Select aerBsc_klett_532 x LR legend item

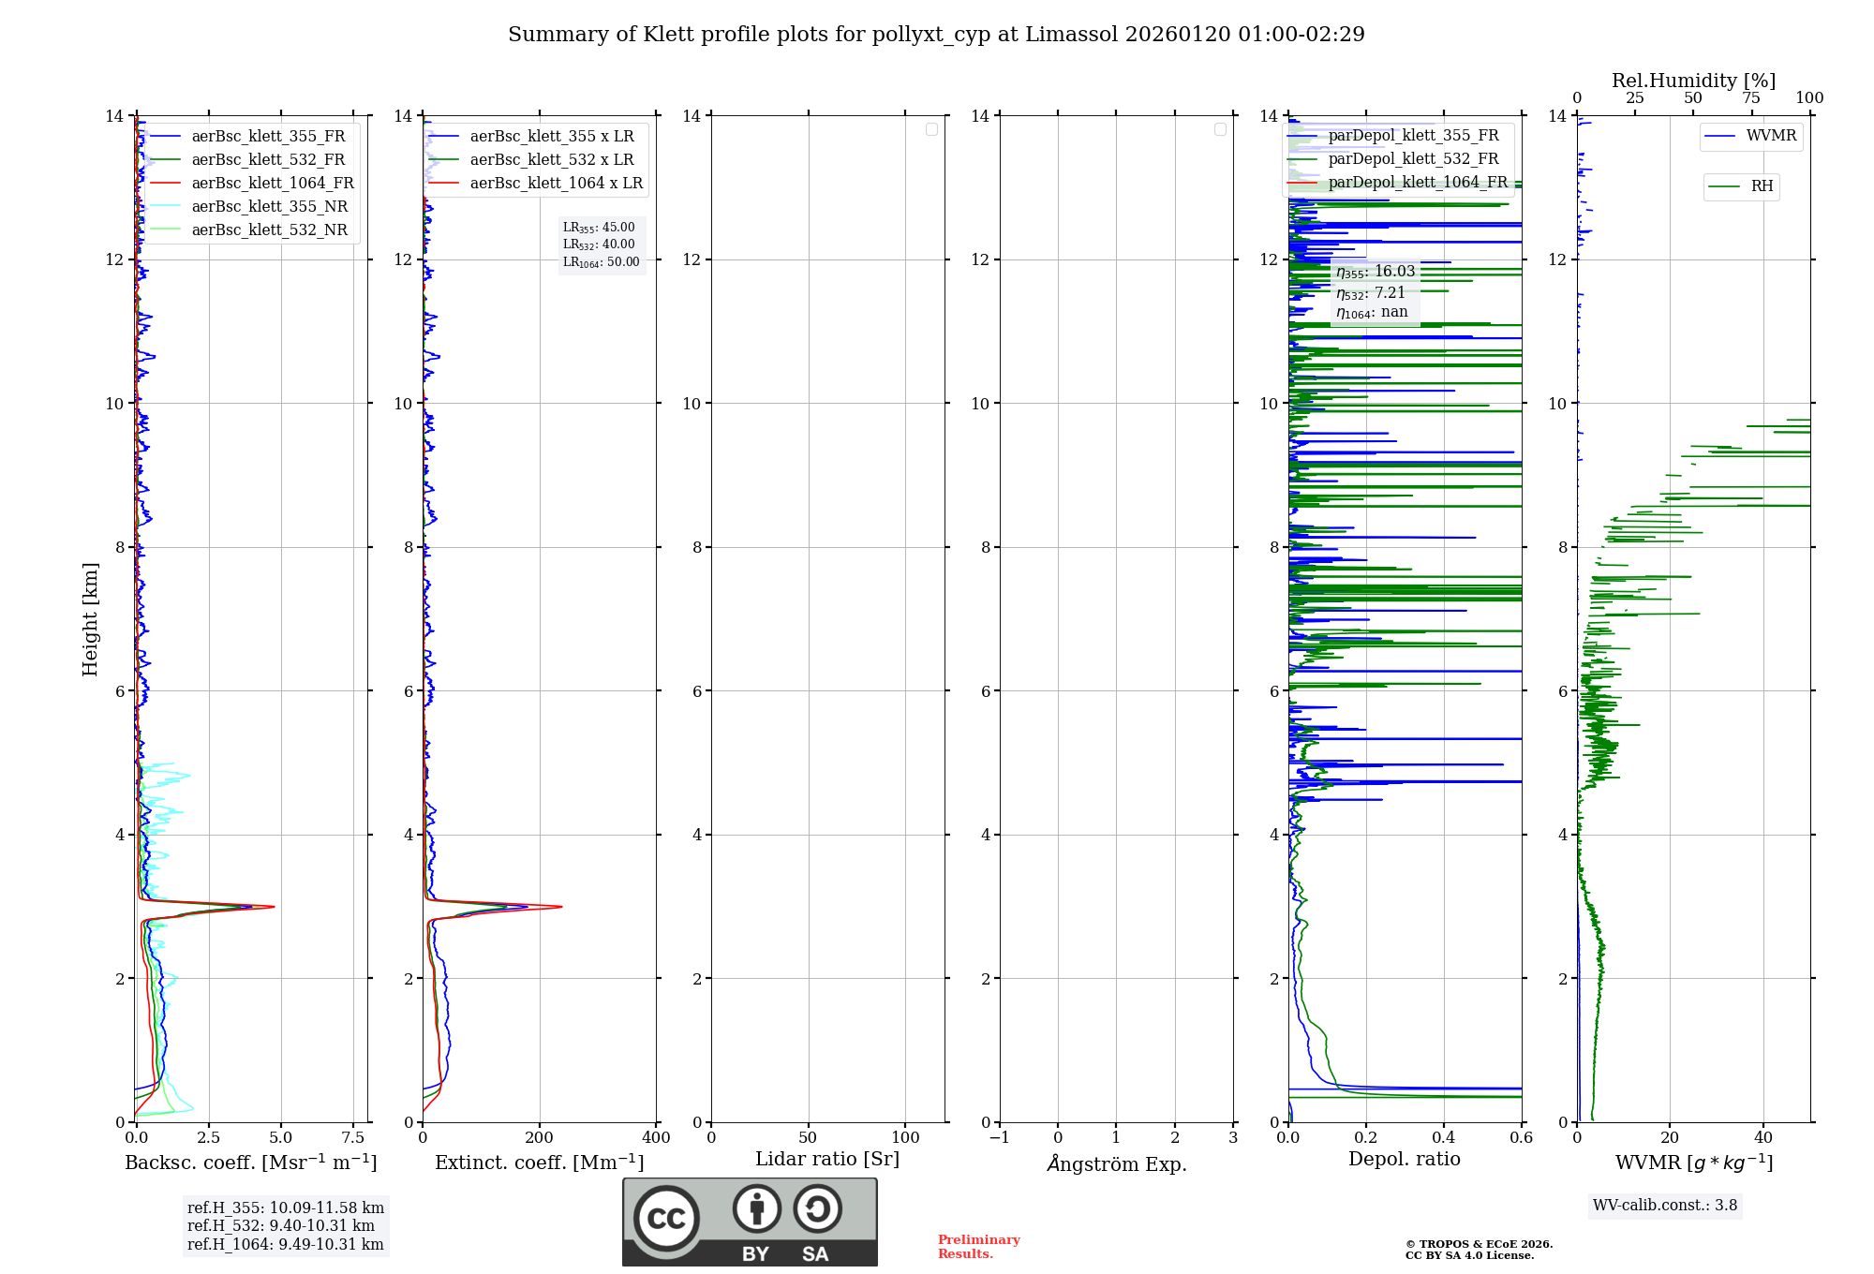[551, 160]
